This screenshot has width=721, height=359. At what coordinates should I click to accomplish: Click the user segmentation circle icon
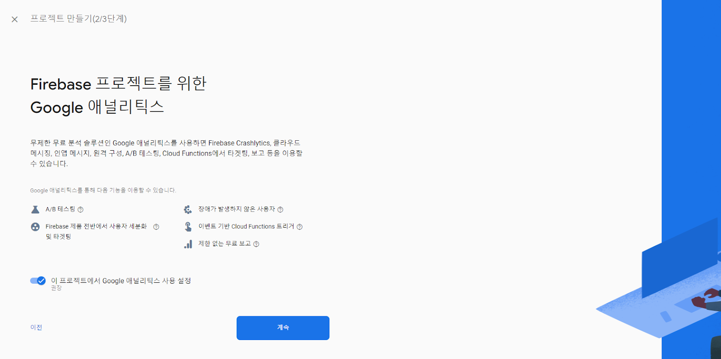coord(35,227)
